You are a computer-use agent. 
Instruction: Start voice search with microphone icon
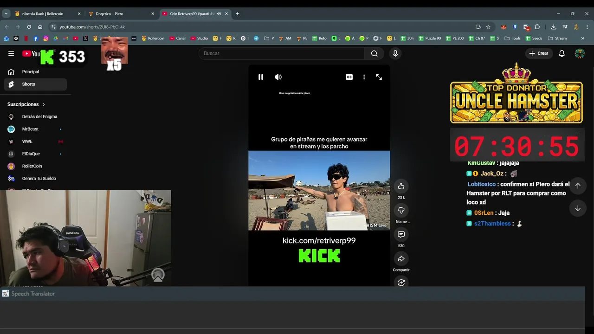(395, 53)
